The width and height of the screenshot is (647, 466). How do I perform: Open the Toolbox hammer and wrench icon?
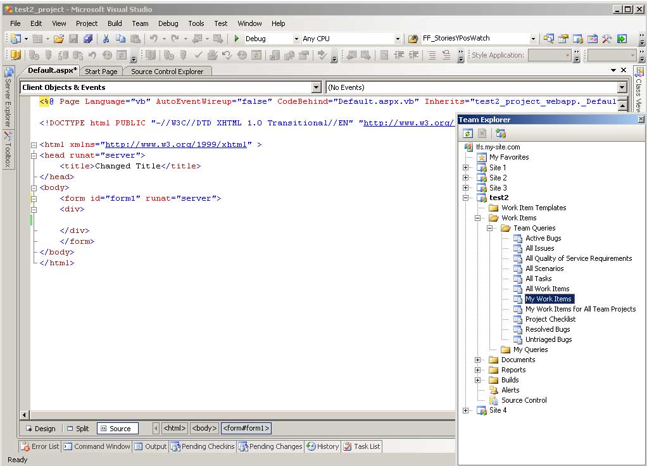[607, 39]
